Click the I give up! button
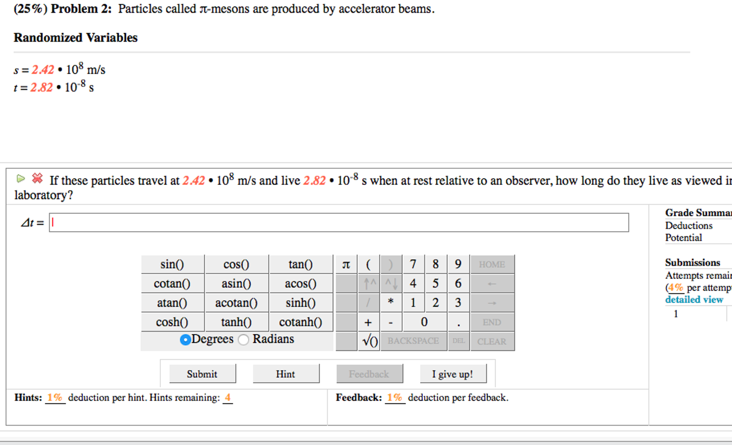 click(453, 374)
